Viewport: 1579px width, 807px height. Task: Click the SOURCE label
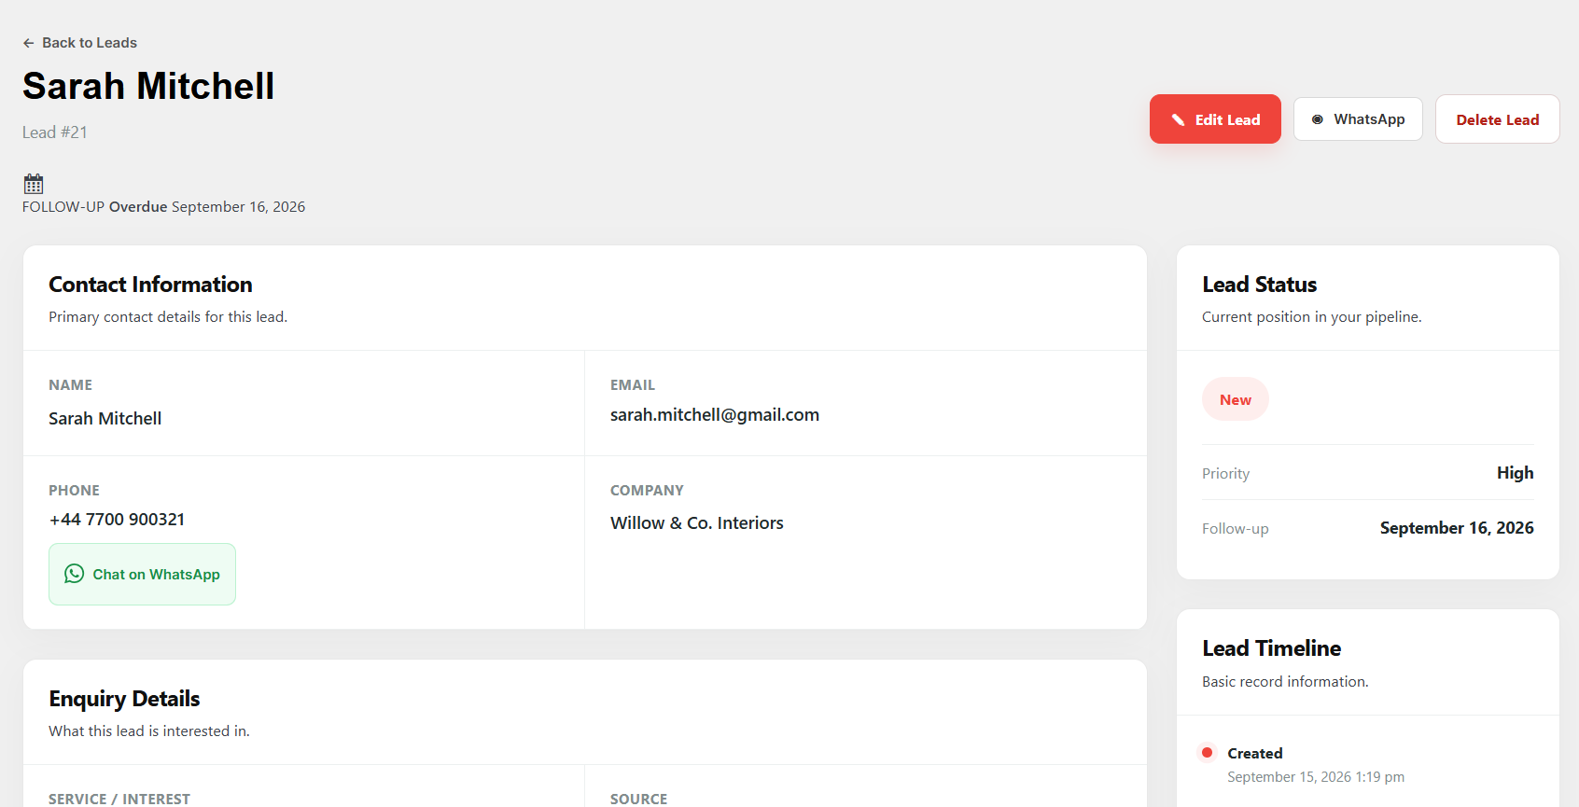[x=639, y=799]
